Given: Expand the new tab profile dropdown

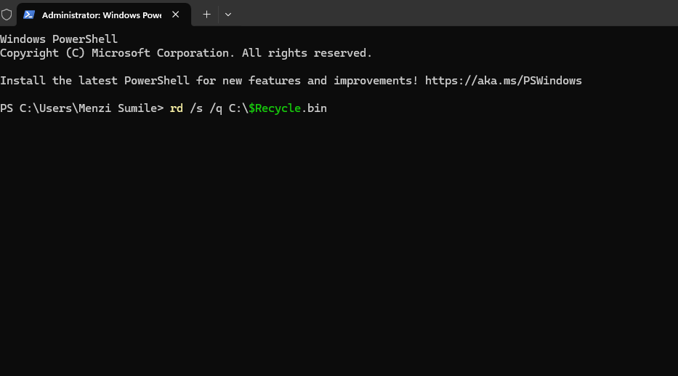Looking at the screenshot, I should coord(228,15).
